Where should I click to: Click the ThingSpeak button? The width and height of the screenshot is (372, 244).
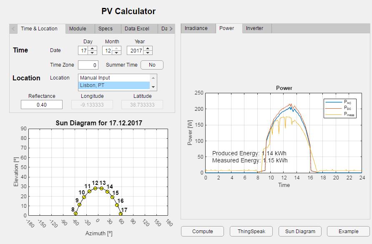[x=251, y=232]
